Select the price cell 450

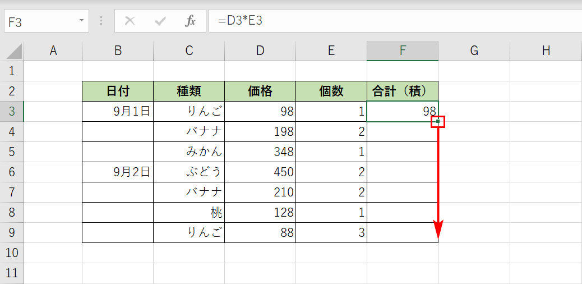[x=260, y=172]
